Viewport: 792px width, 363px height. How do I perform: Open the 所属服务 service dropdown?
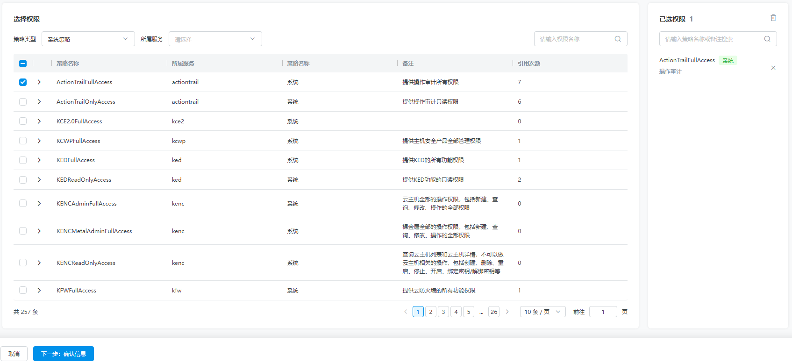tap(215, 39)
